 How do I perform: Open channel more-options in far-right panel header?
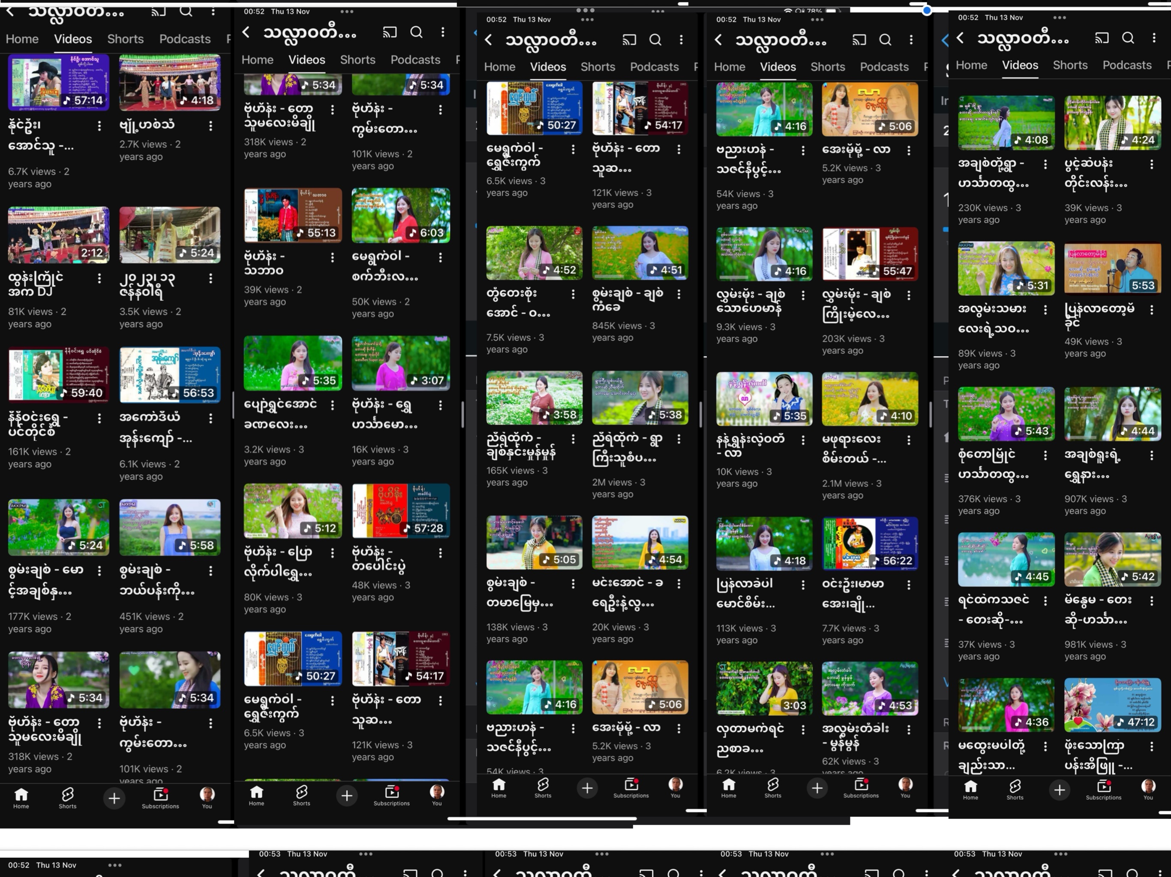click(x=1154, y=38)
